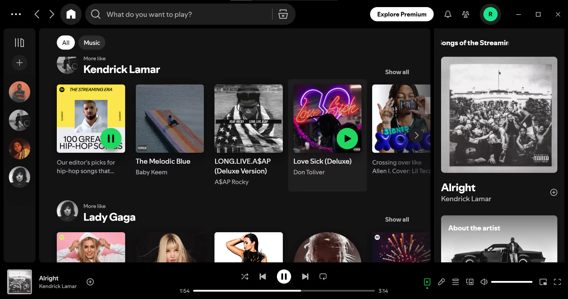This screenshot has width=568, height=299.
Task: Skip to the next track
Action: pos(305,277)
